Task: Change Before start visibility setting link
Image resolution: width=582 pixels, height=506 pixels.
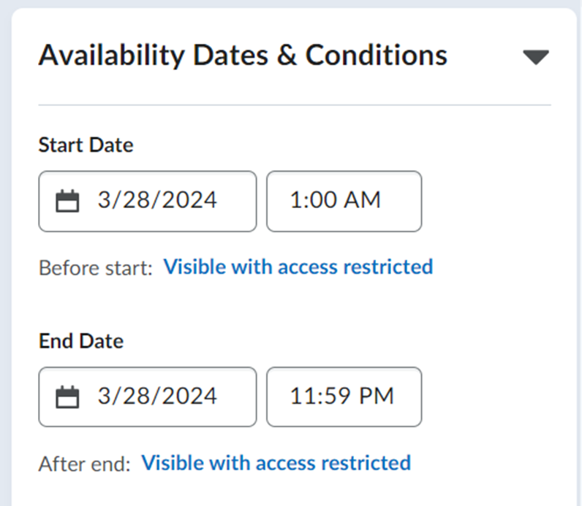Action: coord(298,267)
